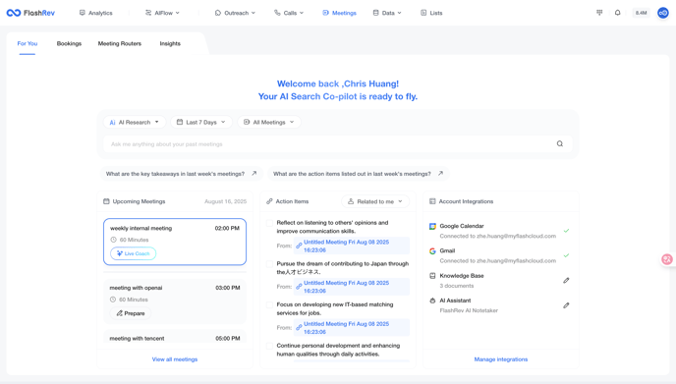This screenshot has height=384, width=676.
Task: Open the floating pink assistant widget
Action: [x=667, y=259]
